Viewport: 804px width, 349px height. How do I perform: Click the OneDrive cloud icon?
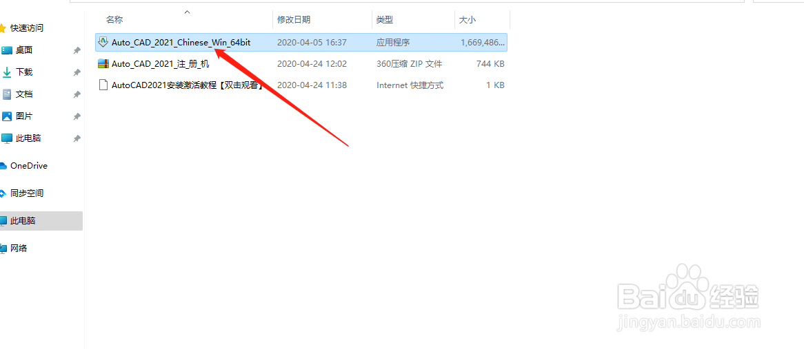tap(3, 166)
